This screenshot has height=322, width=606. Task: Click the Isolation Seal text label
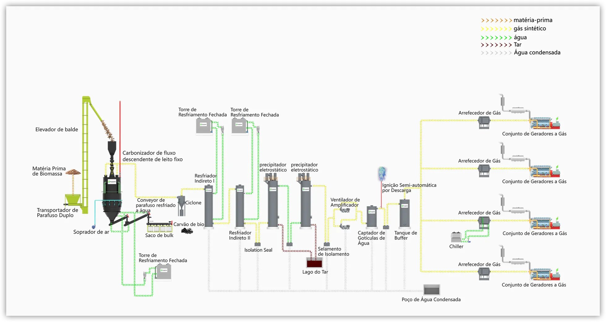258,250
